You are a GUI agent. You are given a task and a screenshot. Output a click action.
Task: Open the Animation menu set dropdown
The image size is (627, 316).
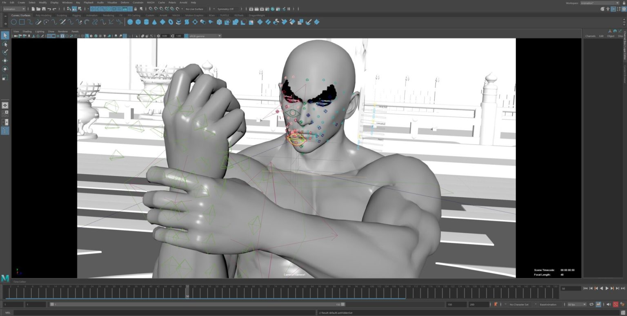coord(13,9)
